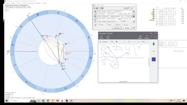The image size is (187, 105).
Task: Click the Magic select icon in Paint 3D
Action: [x=116, y=42]
